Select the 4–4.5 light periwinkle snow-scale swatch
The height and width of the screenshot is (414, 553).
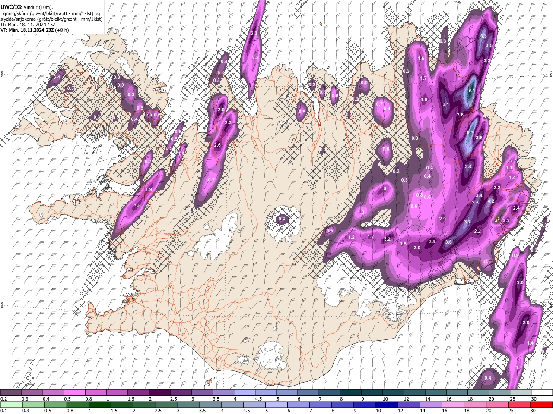point(244,392)
